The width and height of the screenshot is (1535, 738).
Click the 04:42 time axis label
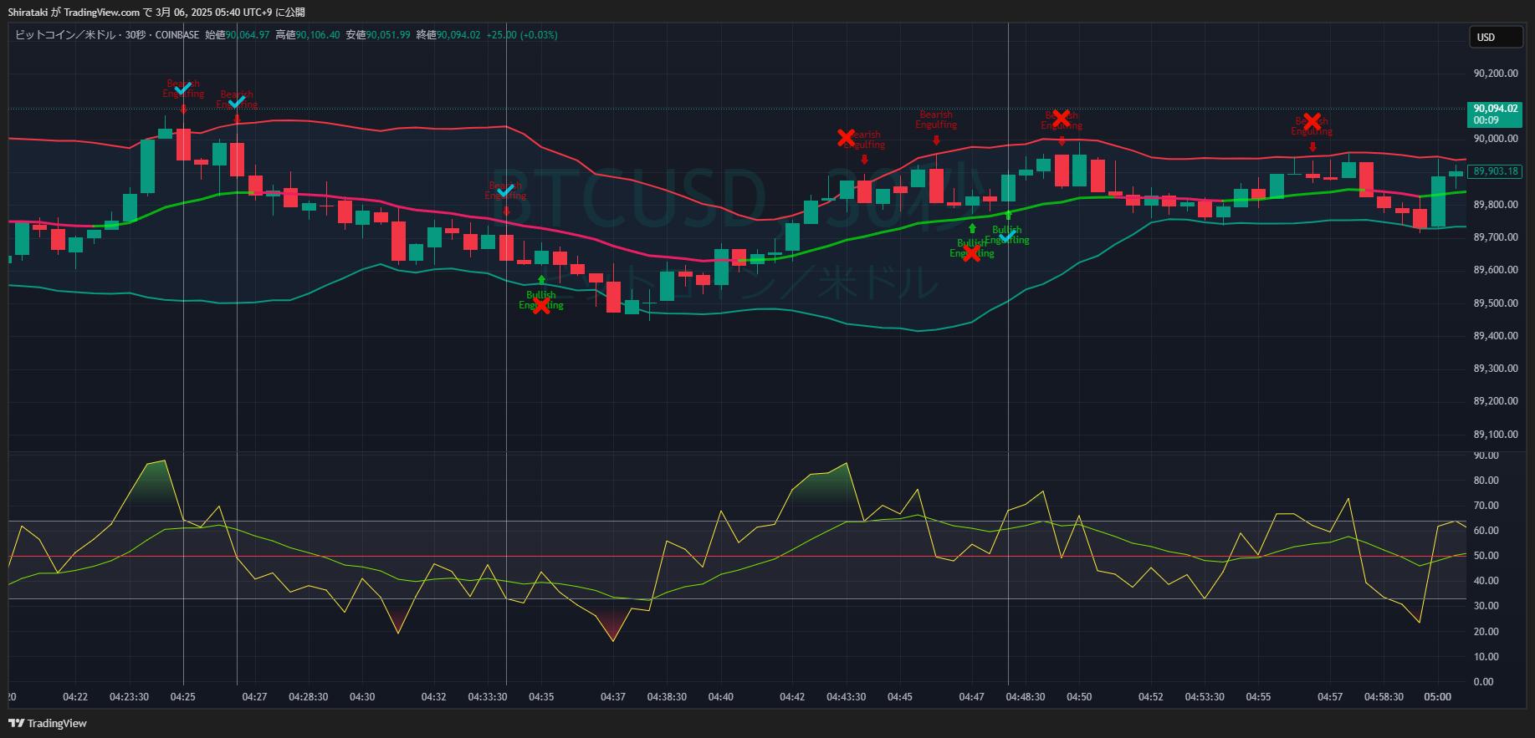pyautogui.click(x=792, y=697)
